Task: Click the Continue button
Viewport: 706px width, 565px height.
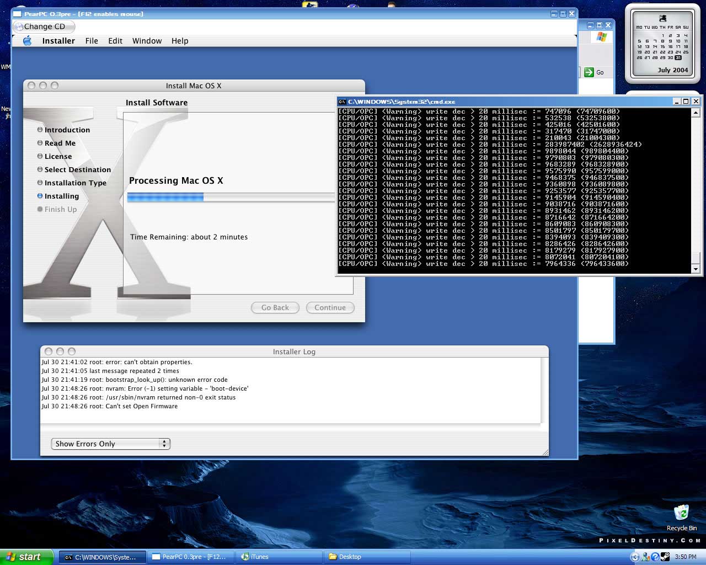Action: click(x=330, y=307)
